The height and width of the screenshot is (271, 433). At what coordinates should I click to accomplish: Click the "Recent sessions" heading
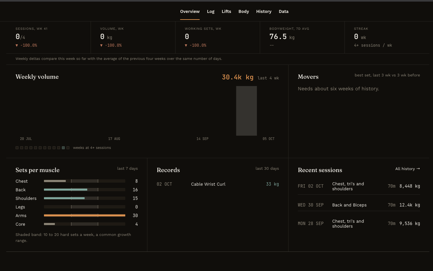point(320,170)
